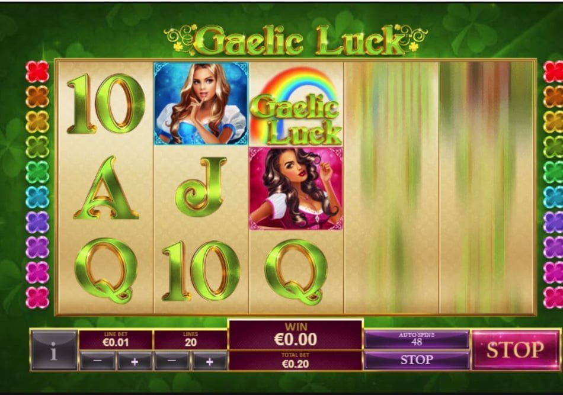
Task: Open the info paytable button
Action: (54, 350)
